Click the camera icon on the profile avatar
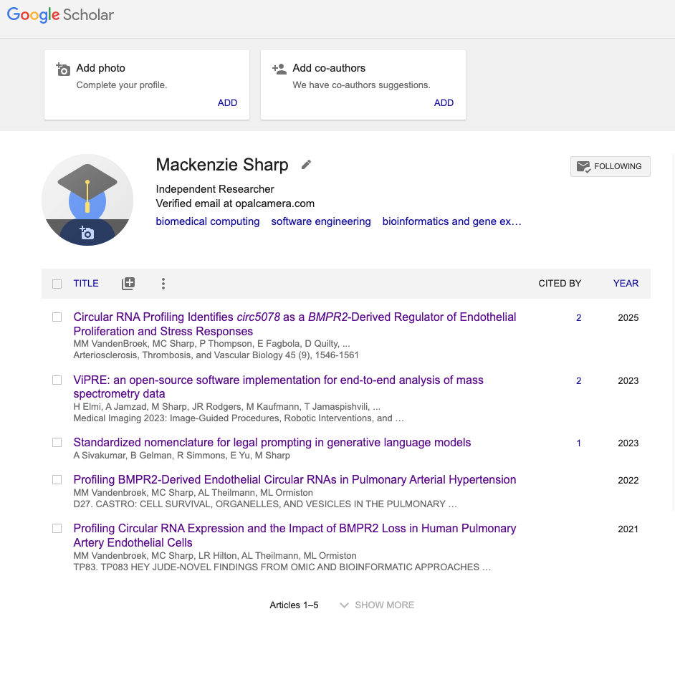 [87, 233]
